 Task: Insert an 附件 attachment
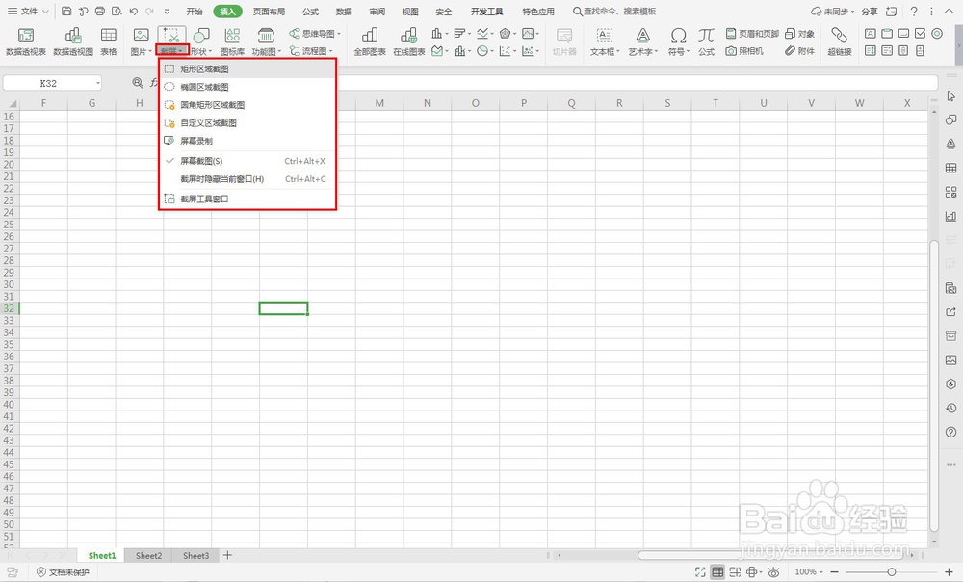(799, 51)
